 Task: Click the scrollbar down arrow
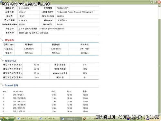(159, 115)
